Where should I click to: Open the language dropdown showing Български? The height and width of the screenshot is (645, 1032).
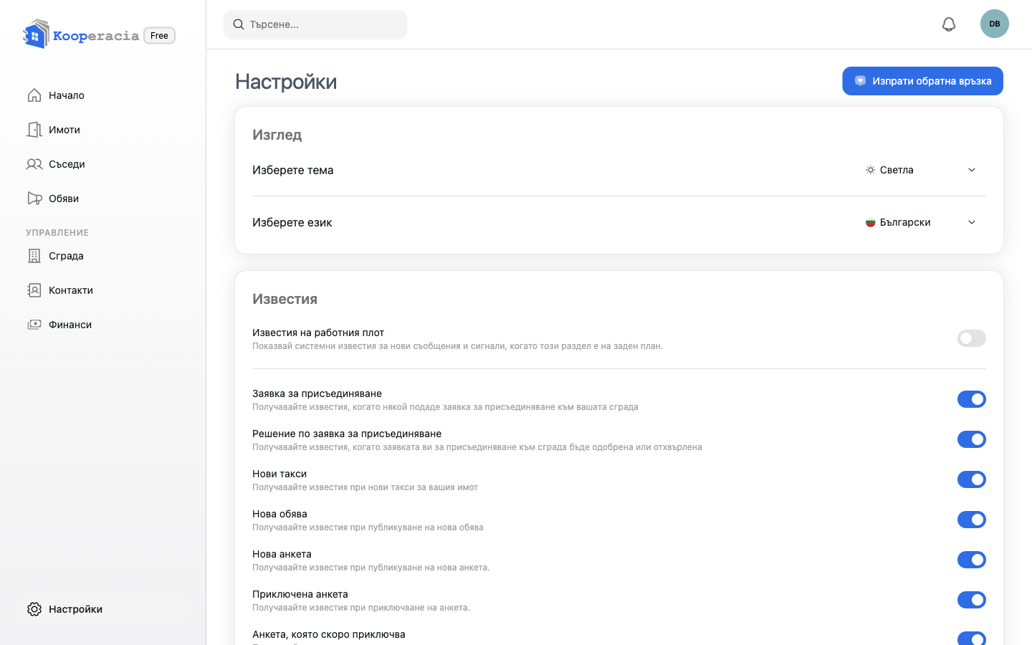click(922, 222)
